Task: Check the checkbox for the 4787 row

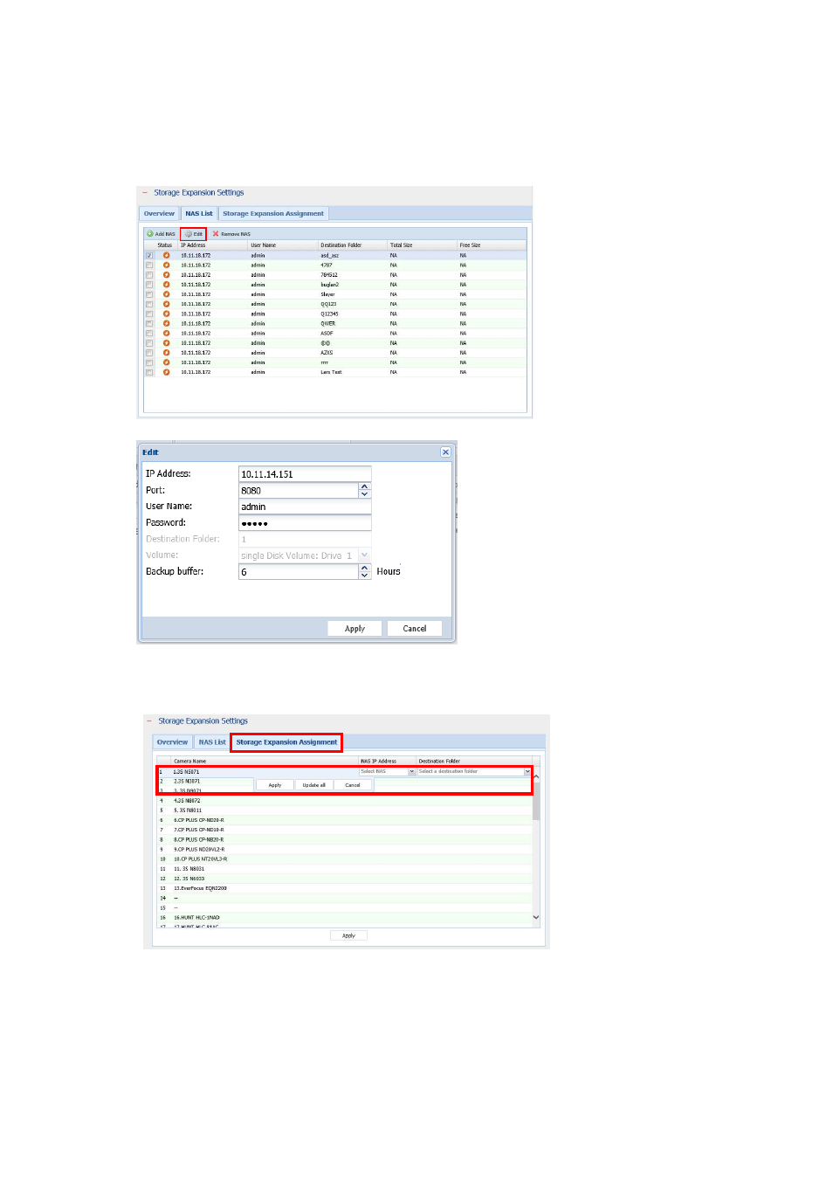Action: 149,265
